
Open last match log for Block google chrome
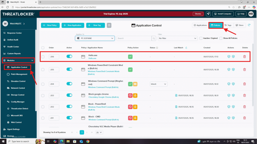[176, 95]
